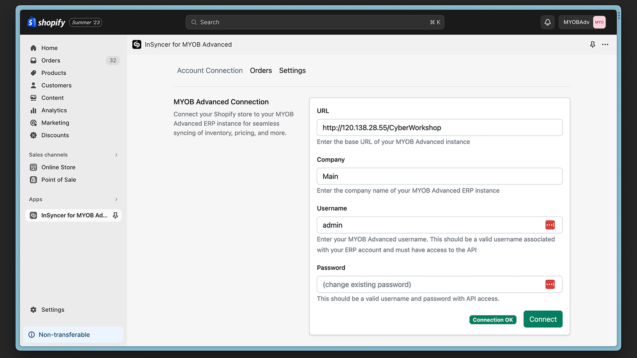Expand the Apps section chevron

pyautogui.click(x=116, y=199)
